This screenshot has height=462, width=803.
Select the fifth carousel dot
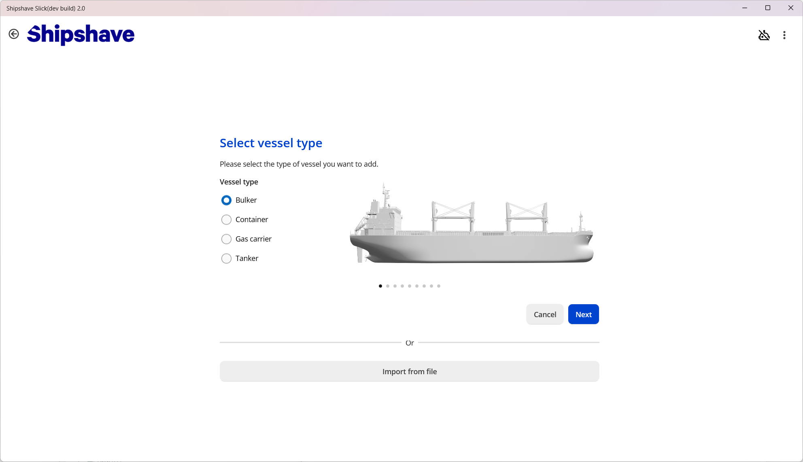410,286
